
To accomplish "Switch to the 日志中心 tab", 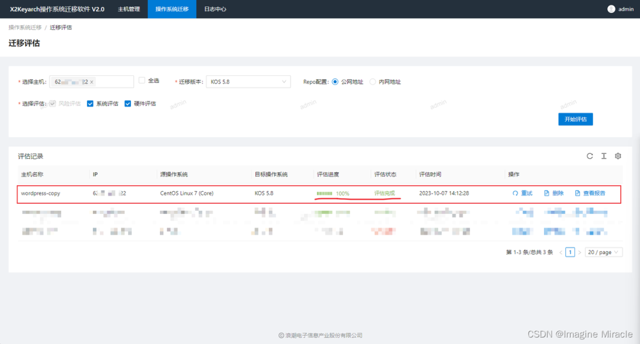I will tap(215, 9).
